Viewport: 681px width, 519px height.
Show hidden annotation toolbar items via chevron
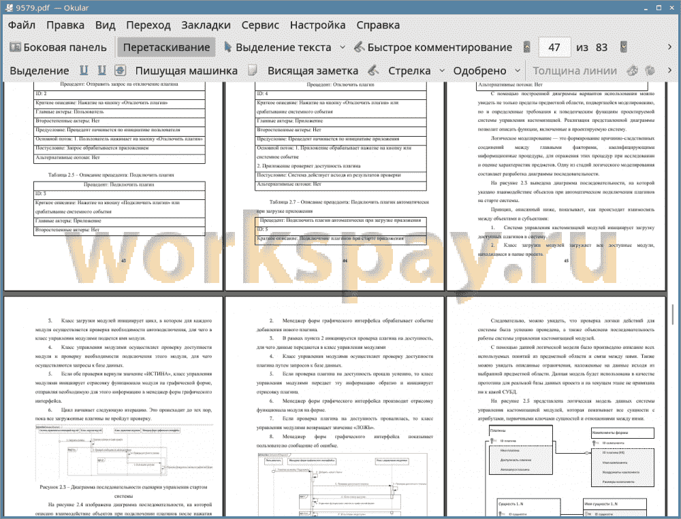669,70
